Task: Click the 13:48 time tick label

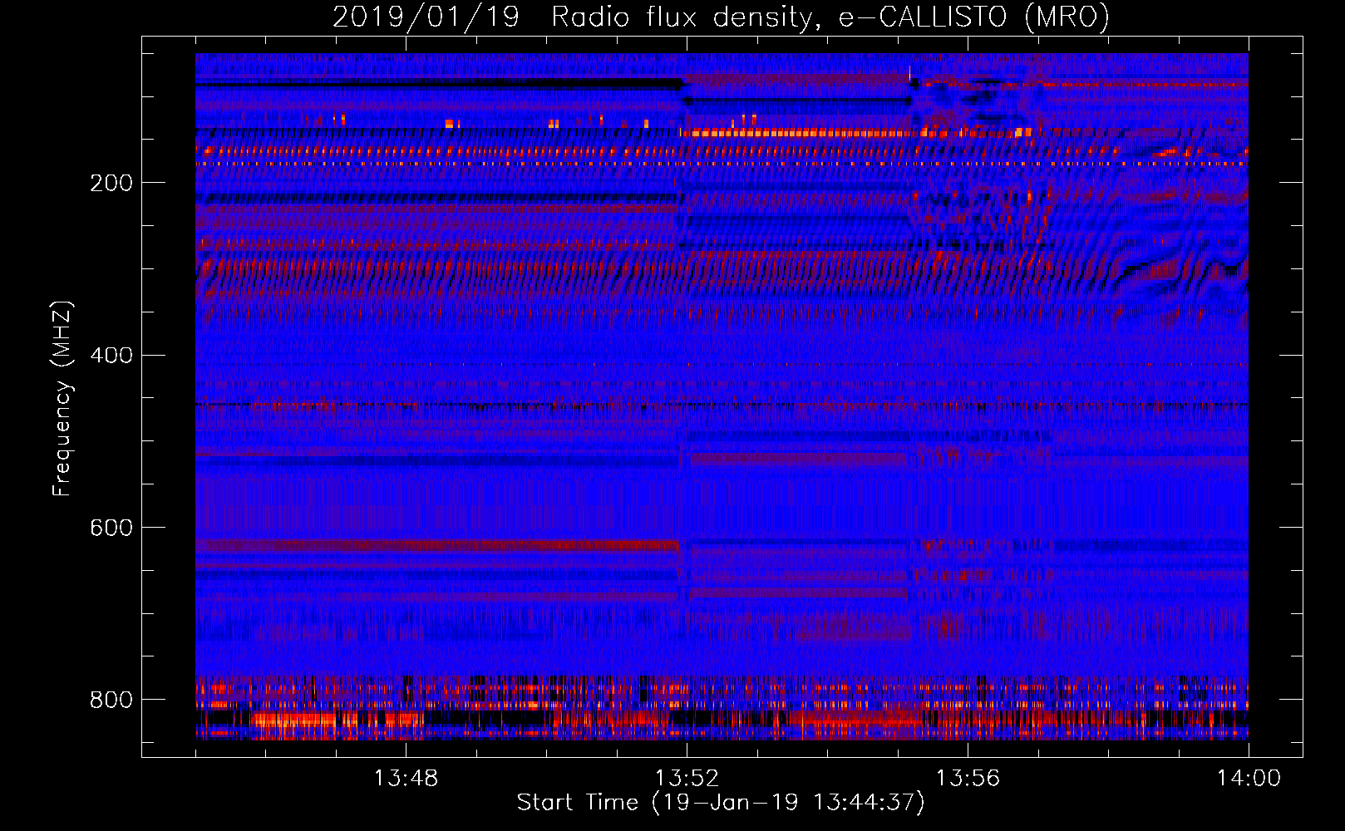Action: pyautogui.click(x=406, y=779)
